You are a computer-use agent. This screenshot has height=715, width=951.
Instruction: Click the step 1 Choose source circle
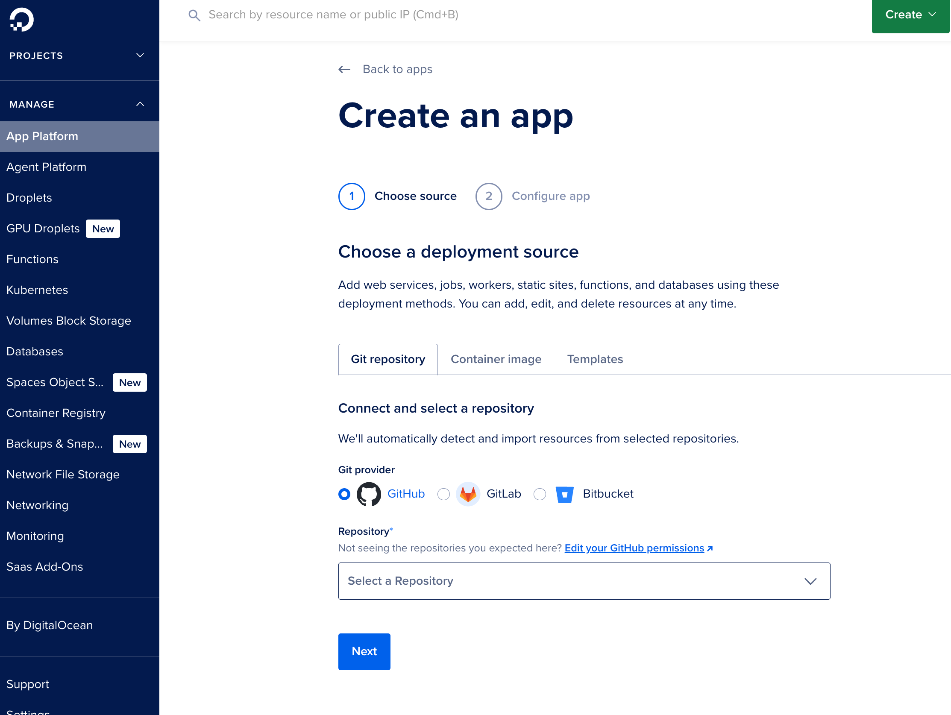pos(352,196)
